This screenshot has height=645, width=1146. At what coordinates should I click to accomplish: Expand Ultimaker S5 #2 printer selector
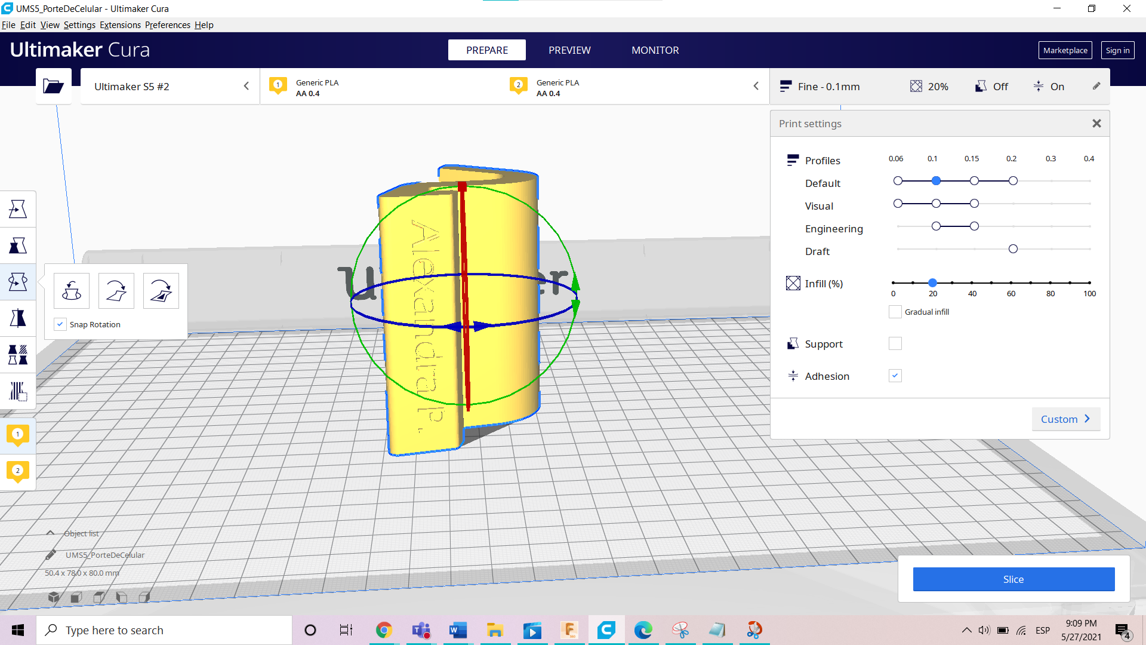[170, 87]
